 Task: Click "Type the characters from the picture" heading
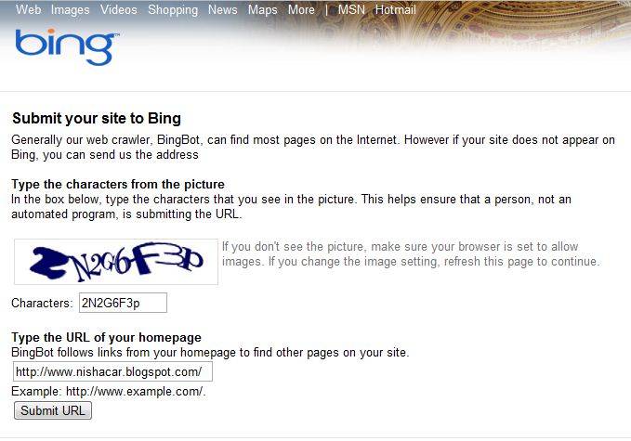tap(118, 184)
